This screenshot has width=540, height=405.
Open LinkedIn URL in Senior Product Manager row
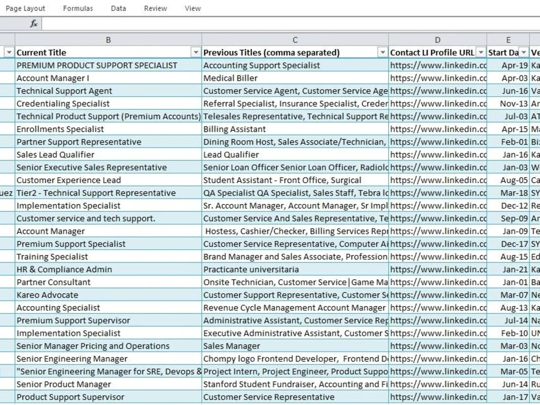[438, 384]
